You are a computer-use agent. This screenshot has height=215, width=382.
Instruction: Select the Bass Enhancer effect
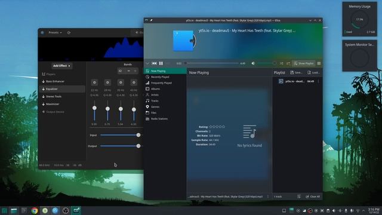coord(62,81)
